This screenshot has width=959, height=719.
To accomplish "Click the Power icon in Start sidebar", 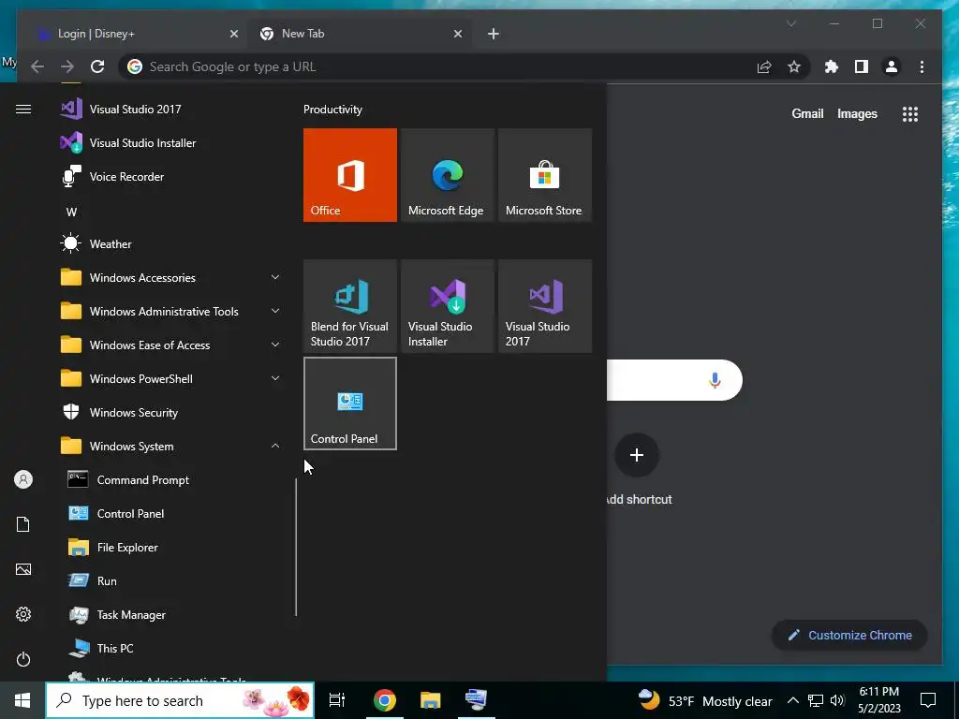I will click(x=23, y=659).
